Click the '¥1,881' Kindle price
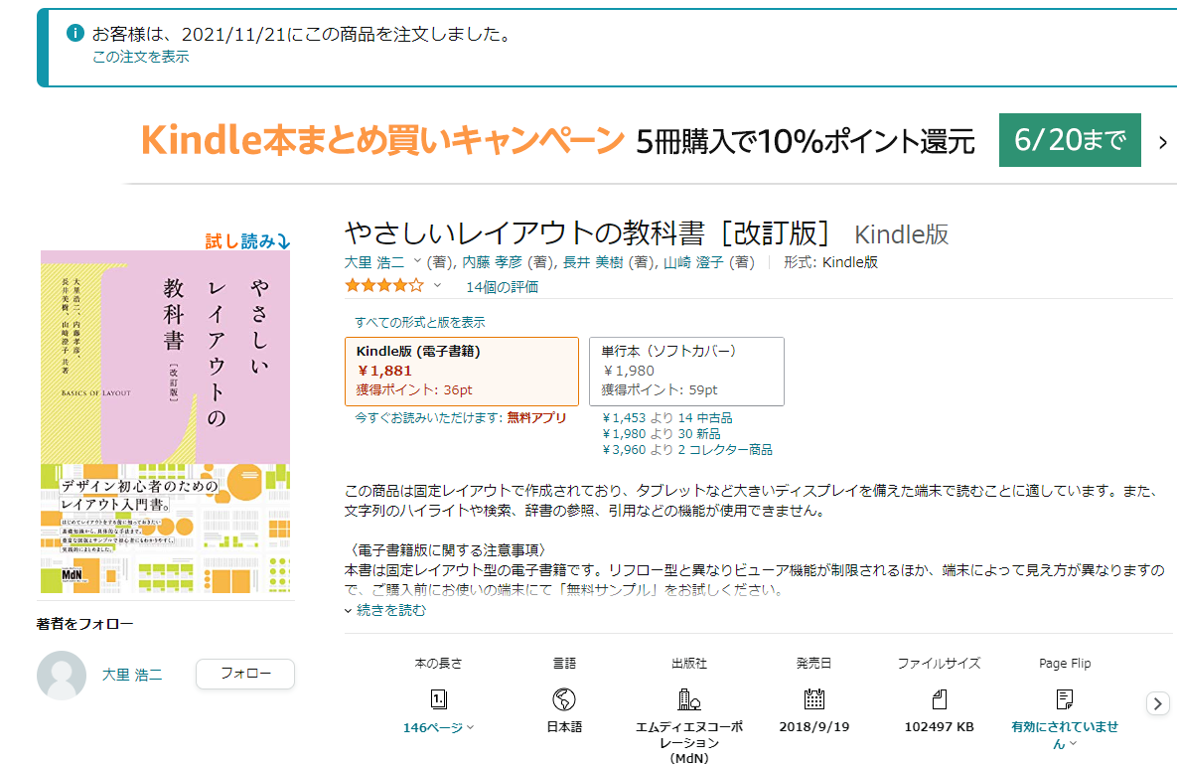Viewport: 1177px width, 764px height. [384, 371]
